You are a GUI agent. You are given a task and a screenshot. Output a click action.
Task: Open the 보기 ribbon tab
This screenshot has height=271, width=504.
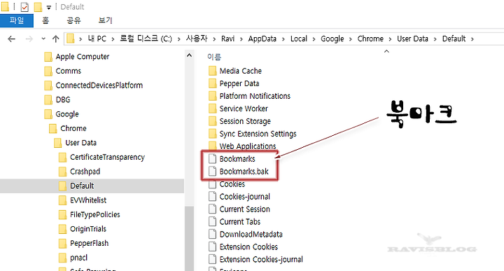coord(105,20)
